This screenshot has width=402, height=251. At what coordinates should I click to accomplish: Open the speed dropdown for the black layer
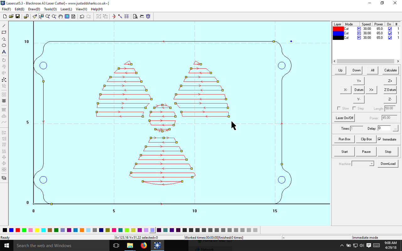click(x=359, y=37)
